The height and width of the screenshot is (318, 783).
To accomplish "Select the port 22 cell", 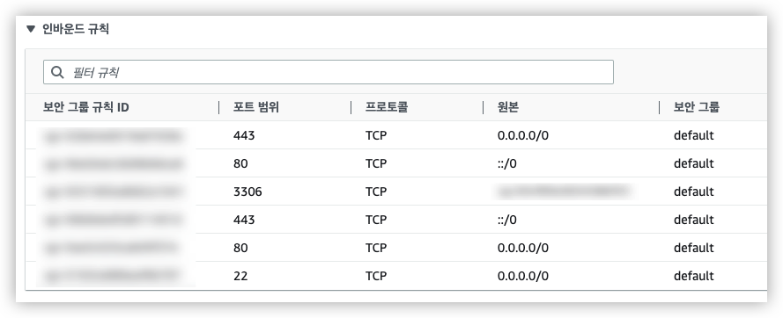I will (240, 276).
